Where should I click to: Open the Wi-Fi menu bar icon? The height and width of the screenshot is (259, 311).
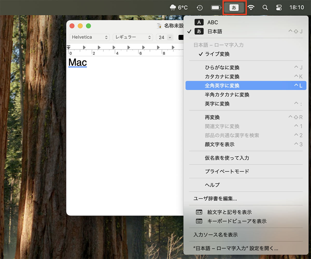pyautogui.click(x=251, y=8)
